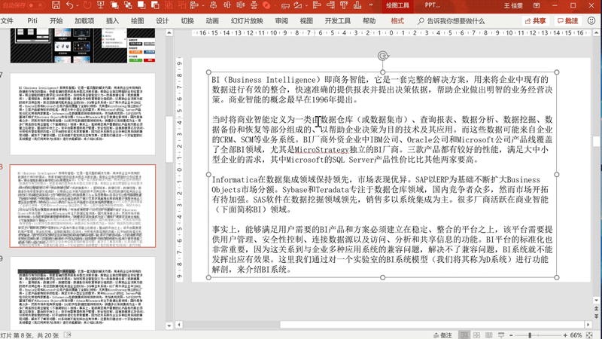The height and width of the screenshot is (339, 602).
Task: Switch to Slide Sorter view
Action: [x=476, y=335]
